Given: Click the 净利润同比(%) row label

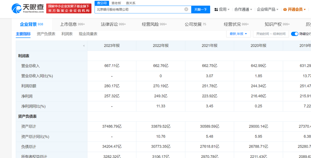Looking at the screenshot, I should tap(33, 106).
